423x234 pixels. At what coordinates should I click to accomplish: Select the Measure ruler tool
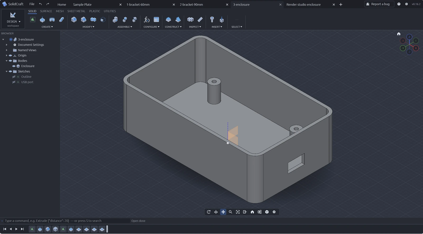click(200, 20)
